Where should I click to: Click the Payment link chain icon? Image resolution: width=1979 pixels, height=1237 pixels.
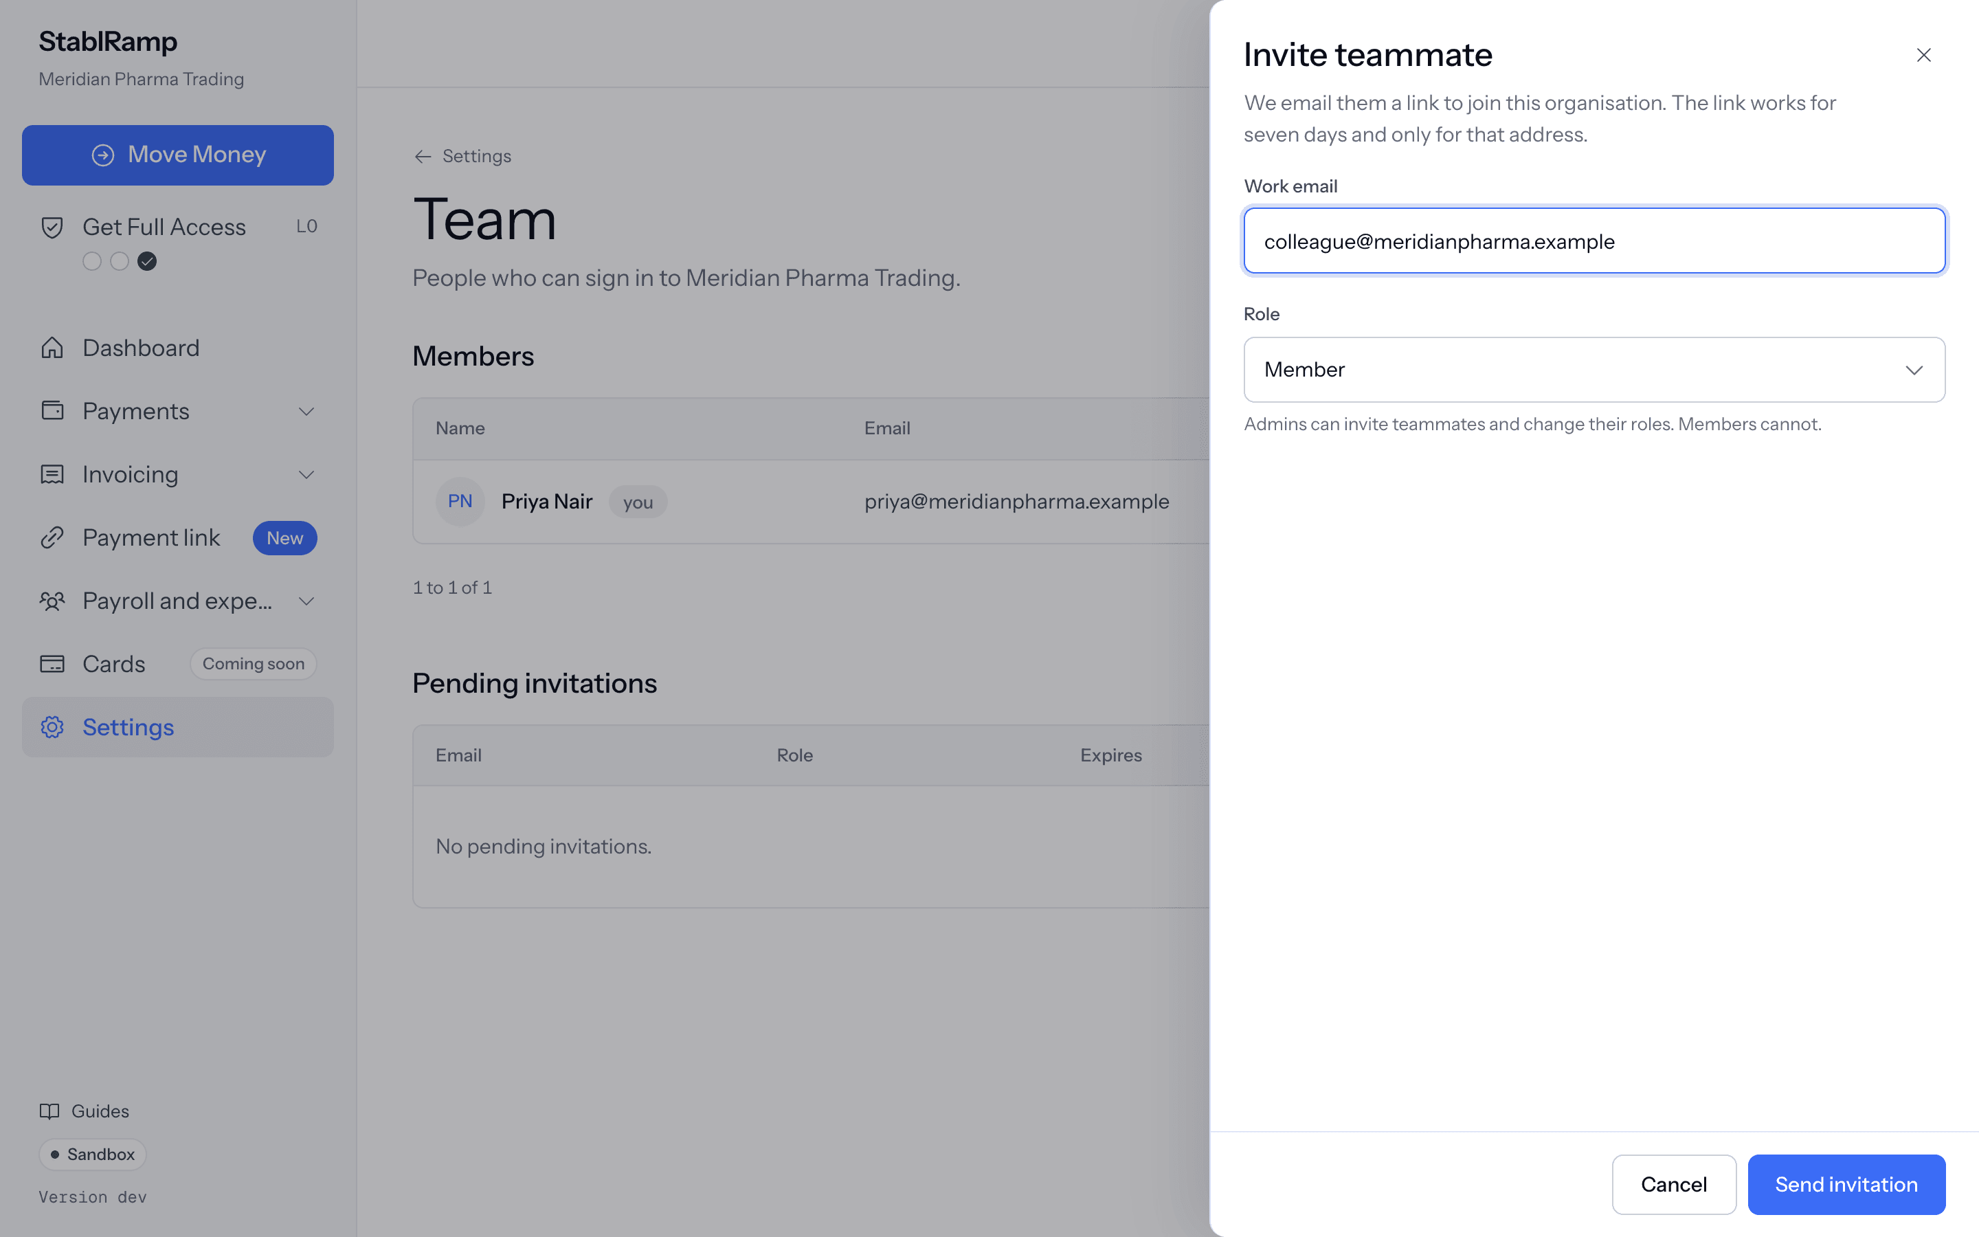(x=52, y=537)
